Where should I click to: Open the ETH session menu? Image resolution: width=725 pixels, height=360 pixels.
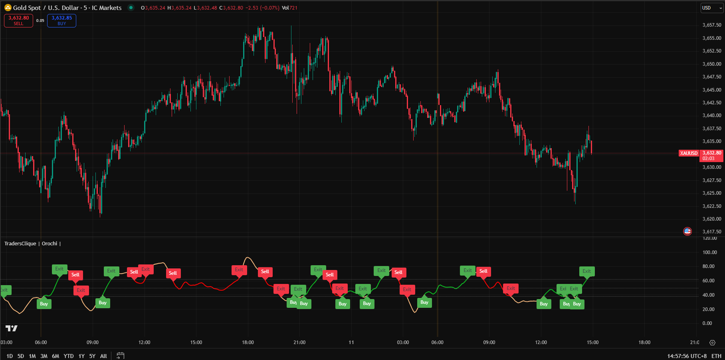coord(716,356)
